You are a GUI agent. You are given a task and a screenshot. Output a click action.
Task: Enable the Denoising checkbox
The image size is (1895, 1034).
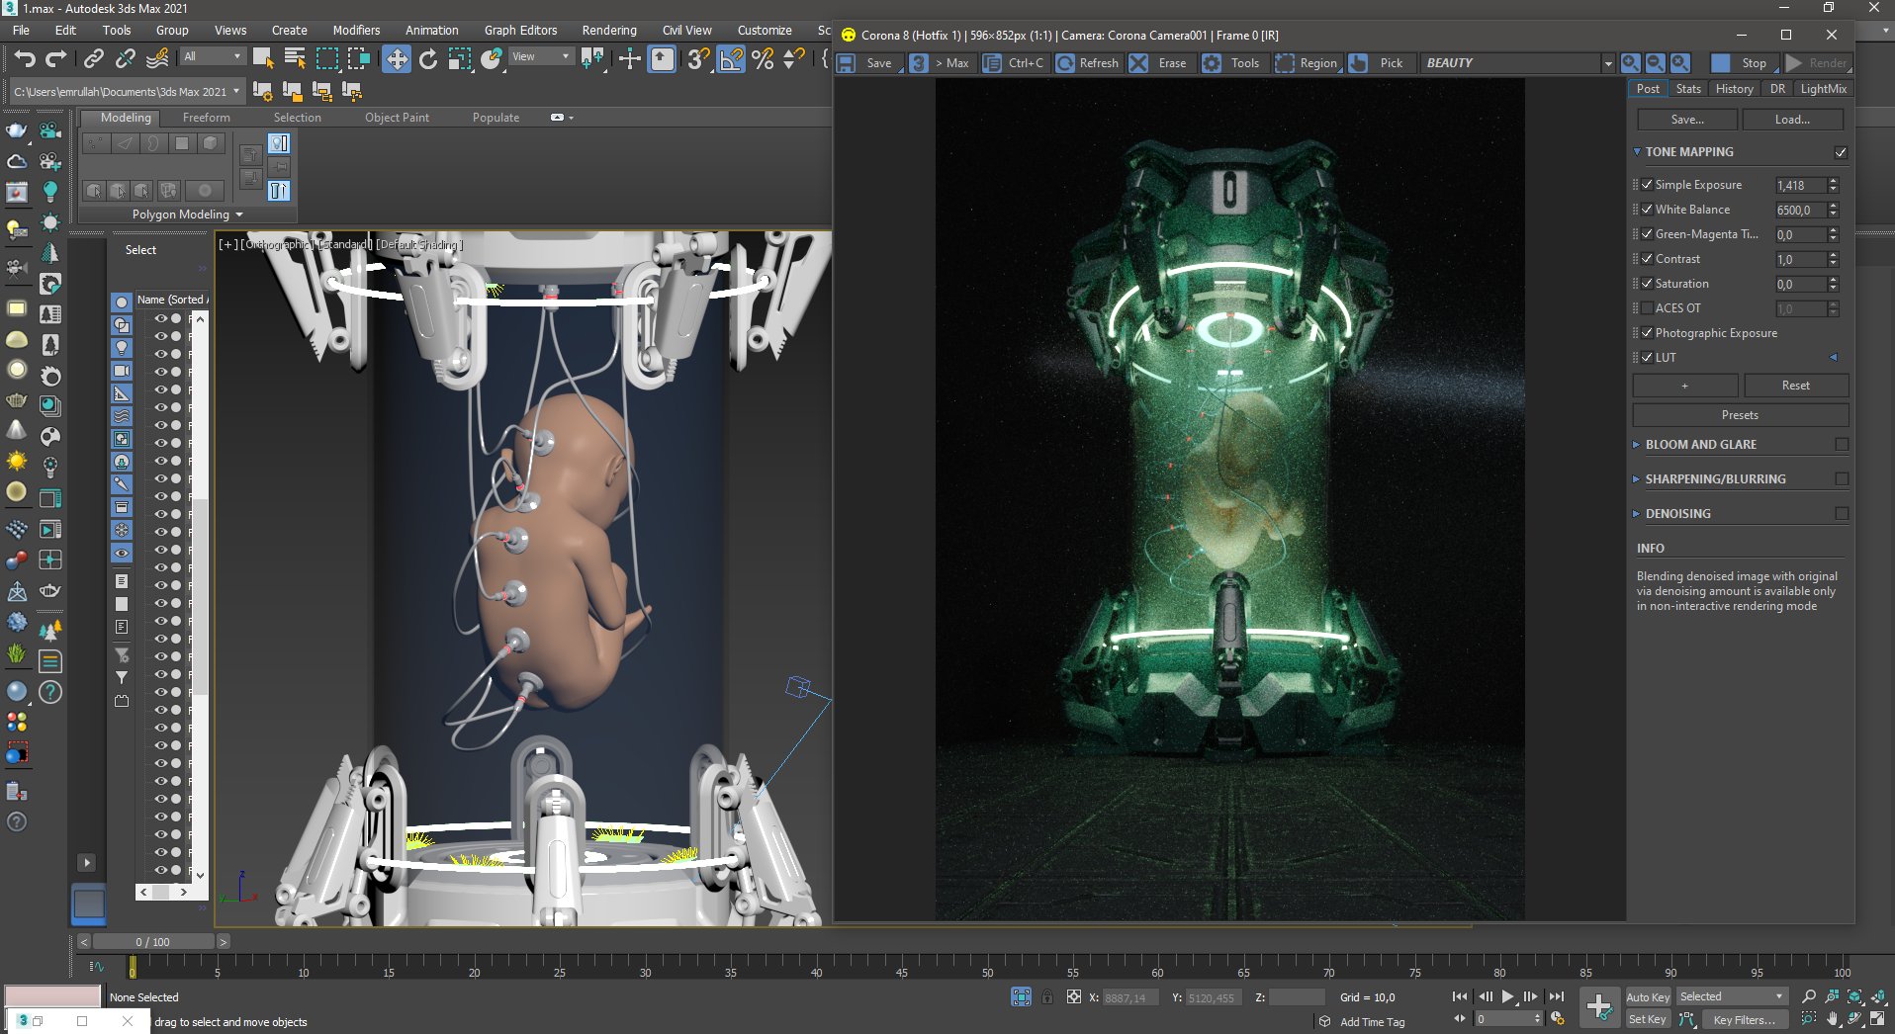point(1842,514)
